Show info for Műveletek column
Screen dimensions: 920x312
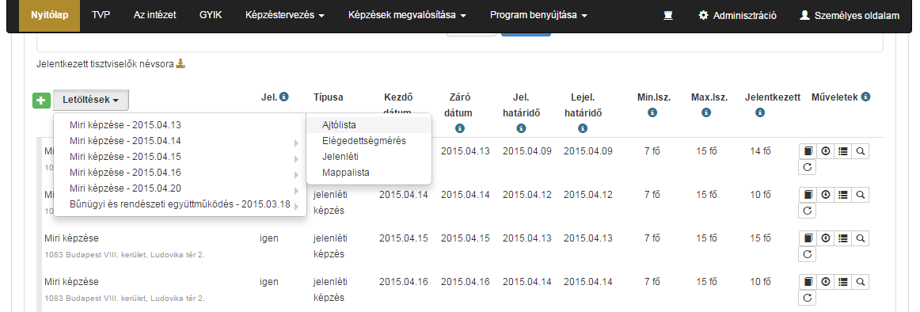[865, 96]
